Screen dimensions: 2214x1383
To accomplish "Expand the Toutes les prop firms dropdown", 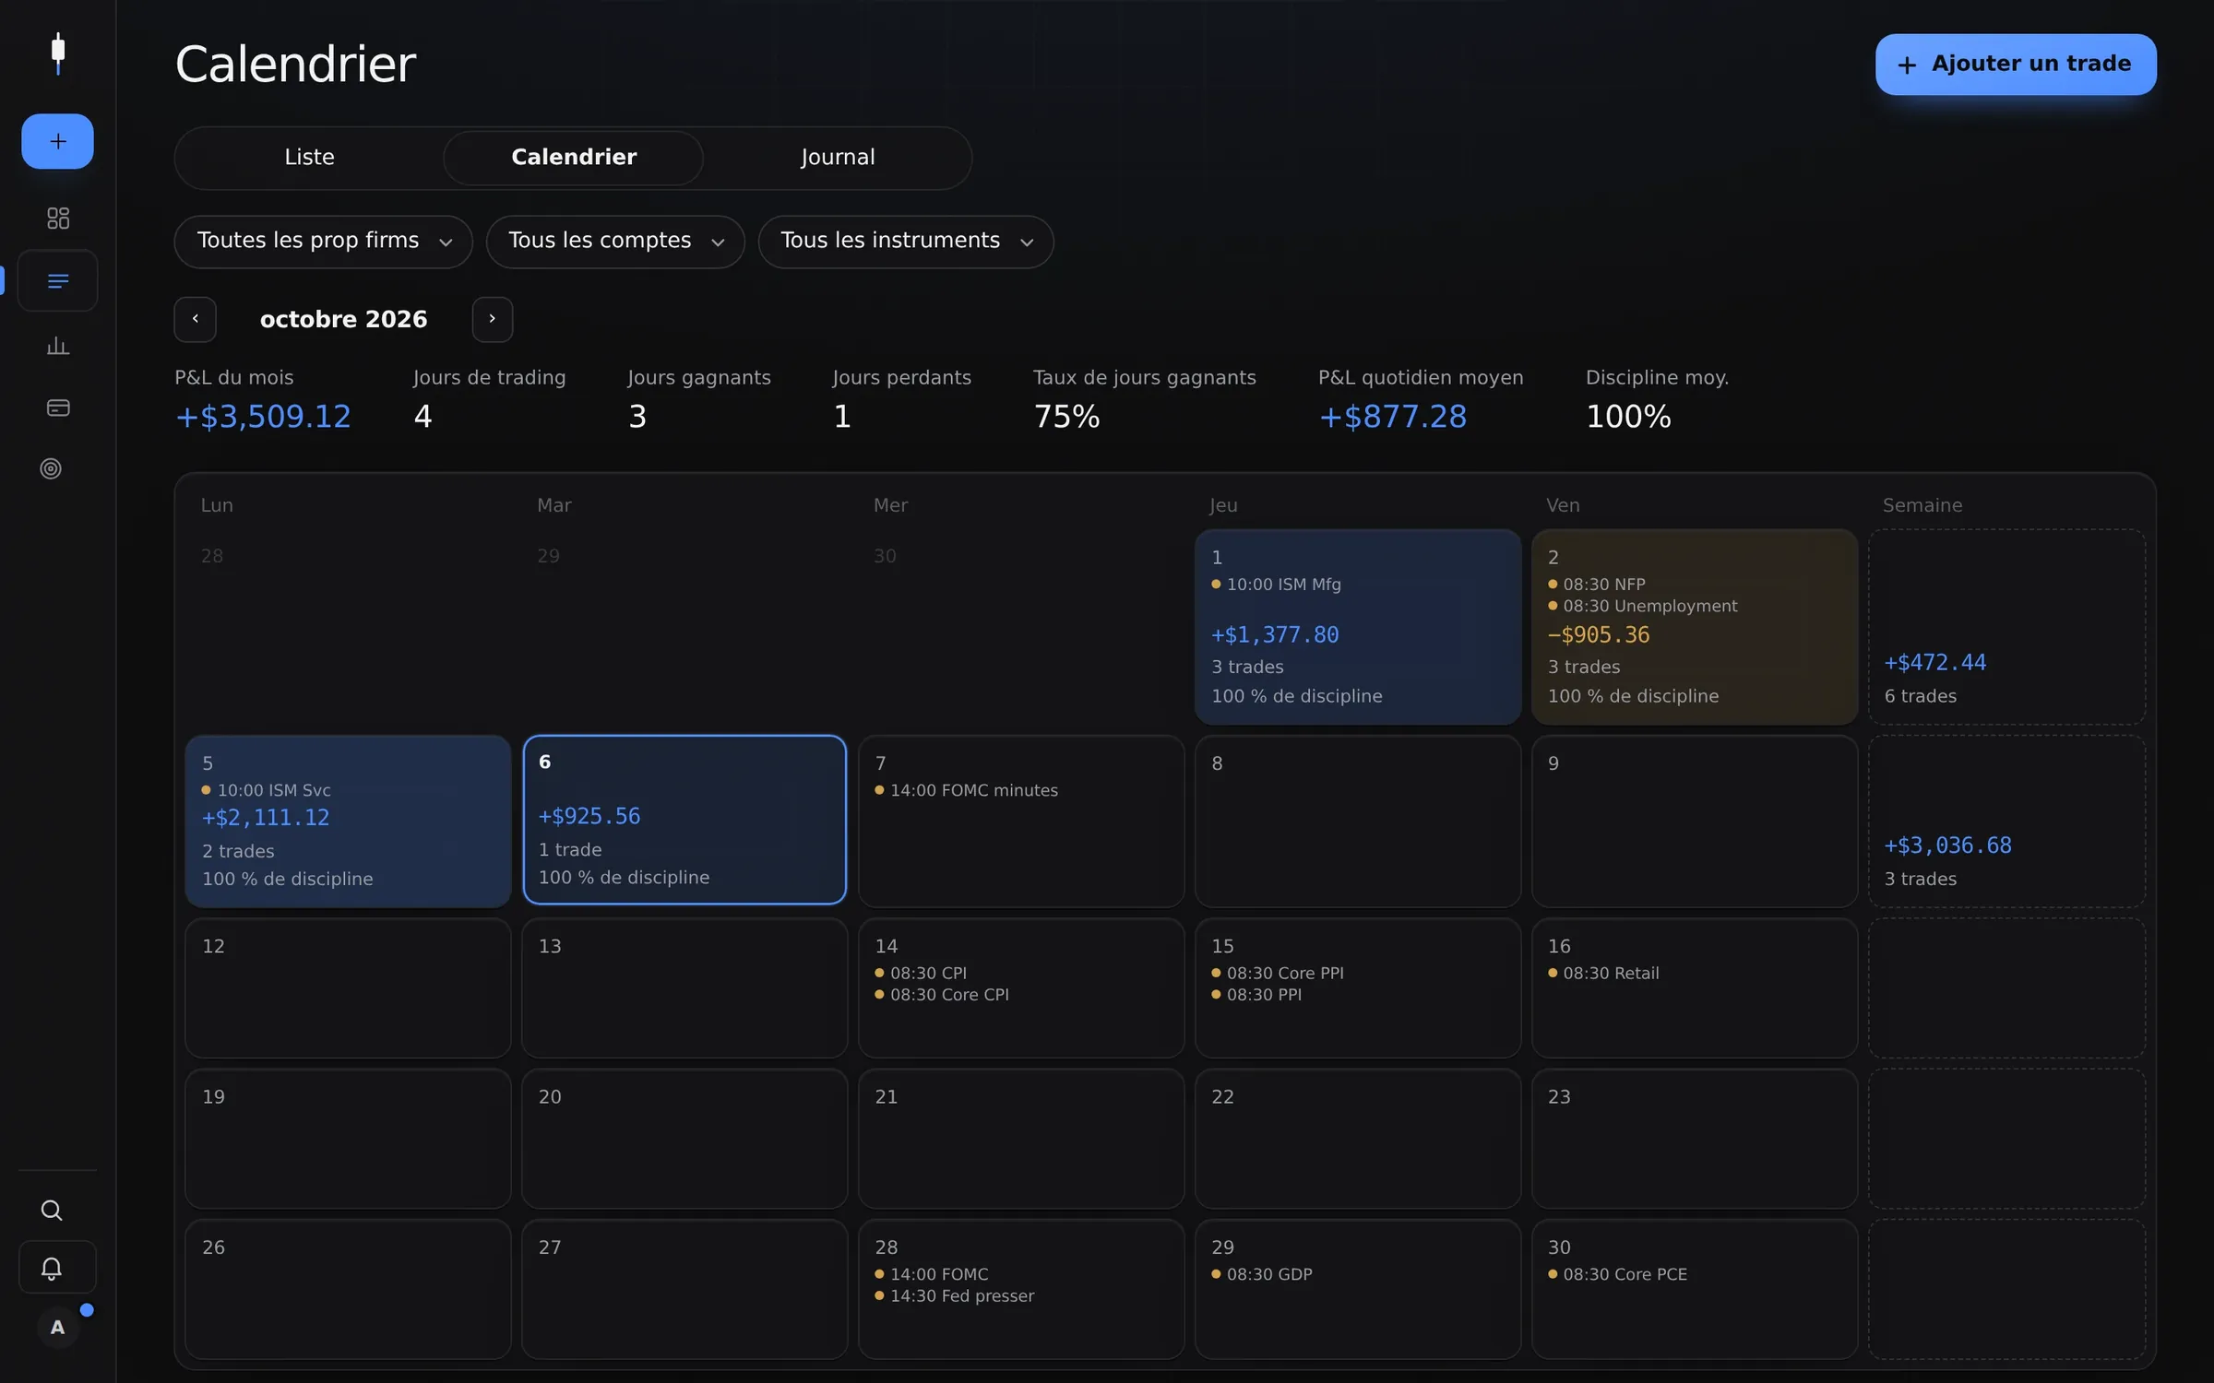I will pos(324,242).
